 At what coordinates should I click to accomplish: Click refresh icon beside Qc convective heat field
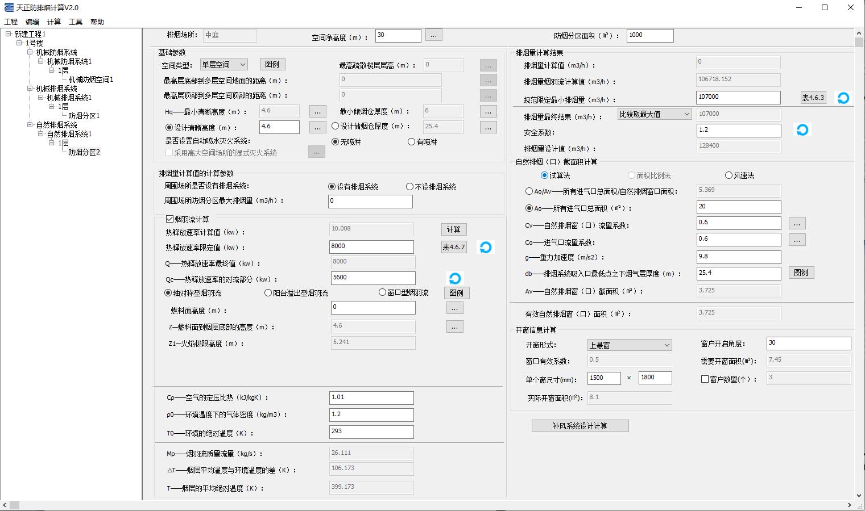(x=454, y=278)
